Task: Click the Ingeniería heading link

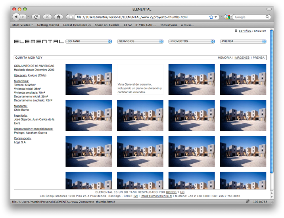Action: point(21,115)
